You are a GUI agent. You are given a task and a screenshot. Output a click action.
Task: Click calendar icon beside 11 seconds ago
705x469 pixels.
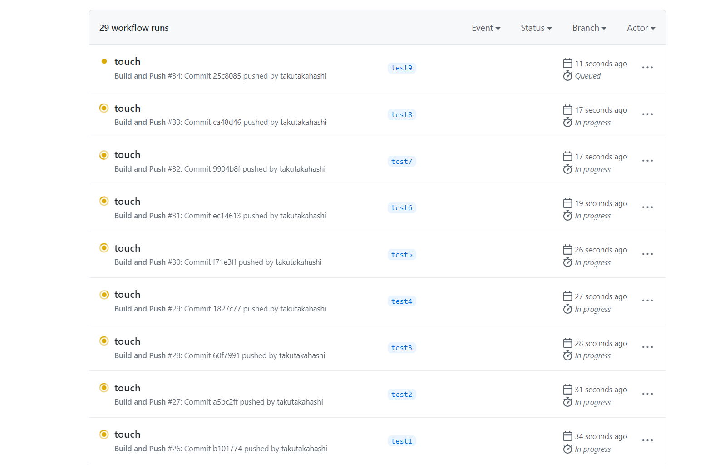[x=567, y=63]
